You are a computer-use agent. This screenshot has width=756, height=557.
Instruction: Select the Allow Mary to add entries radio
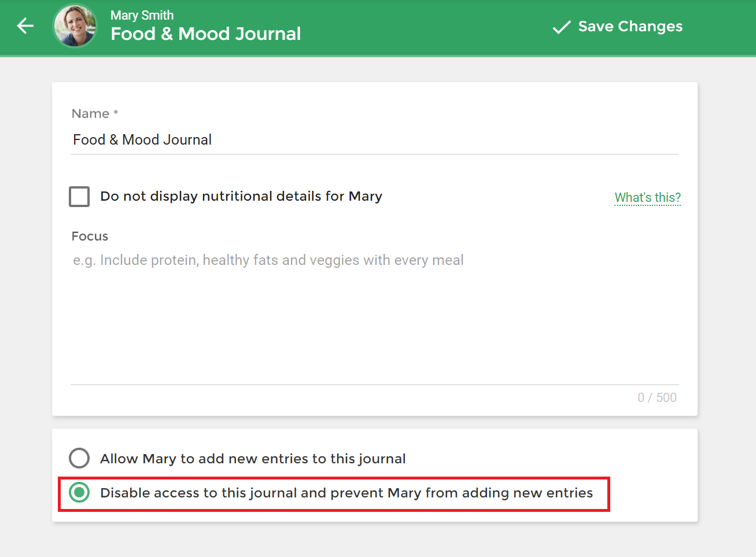point(79,458)
